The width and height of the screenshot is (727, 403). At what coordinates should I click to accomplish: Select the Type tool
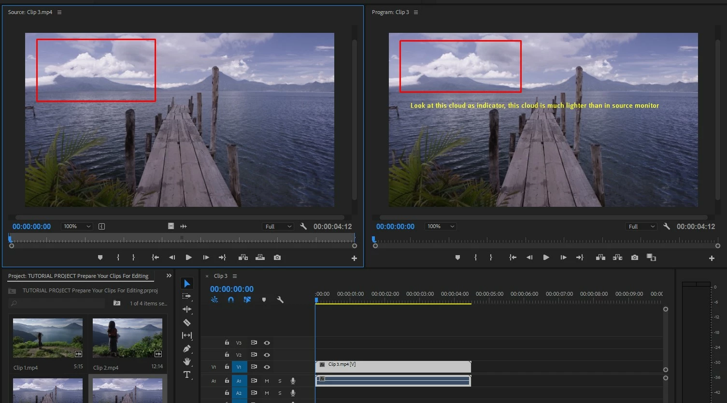187,374
